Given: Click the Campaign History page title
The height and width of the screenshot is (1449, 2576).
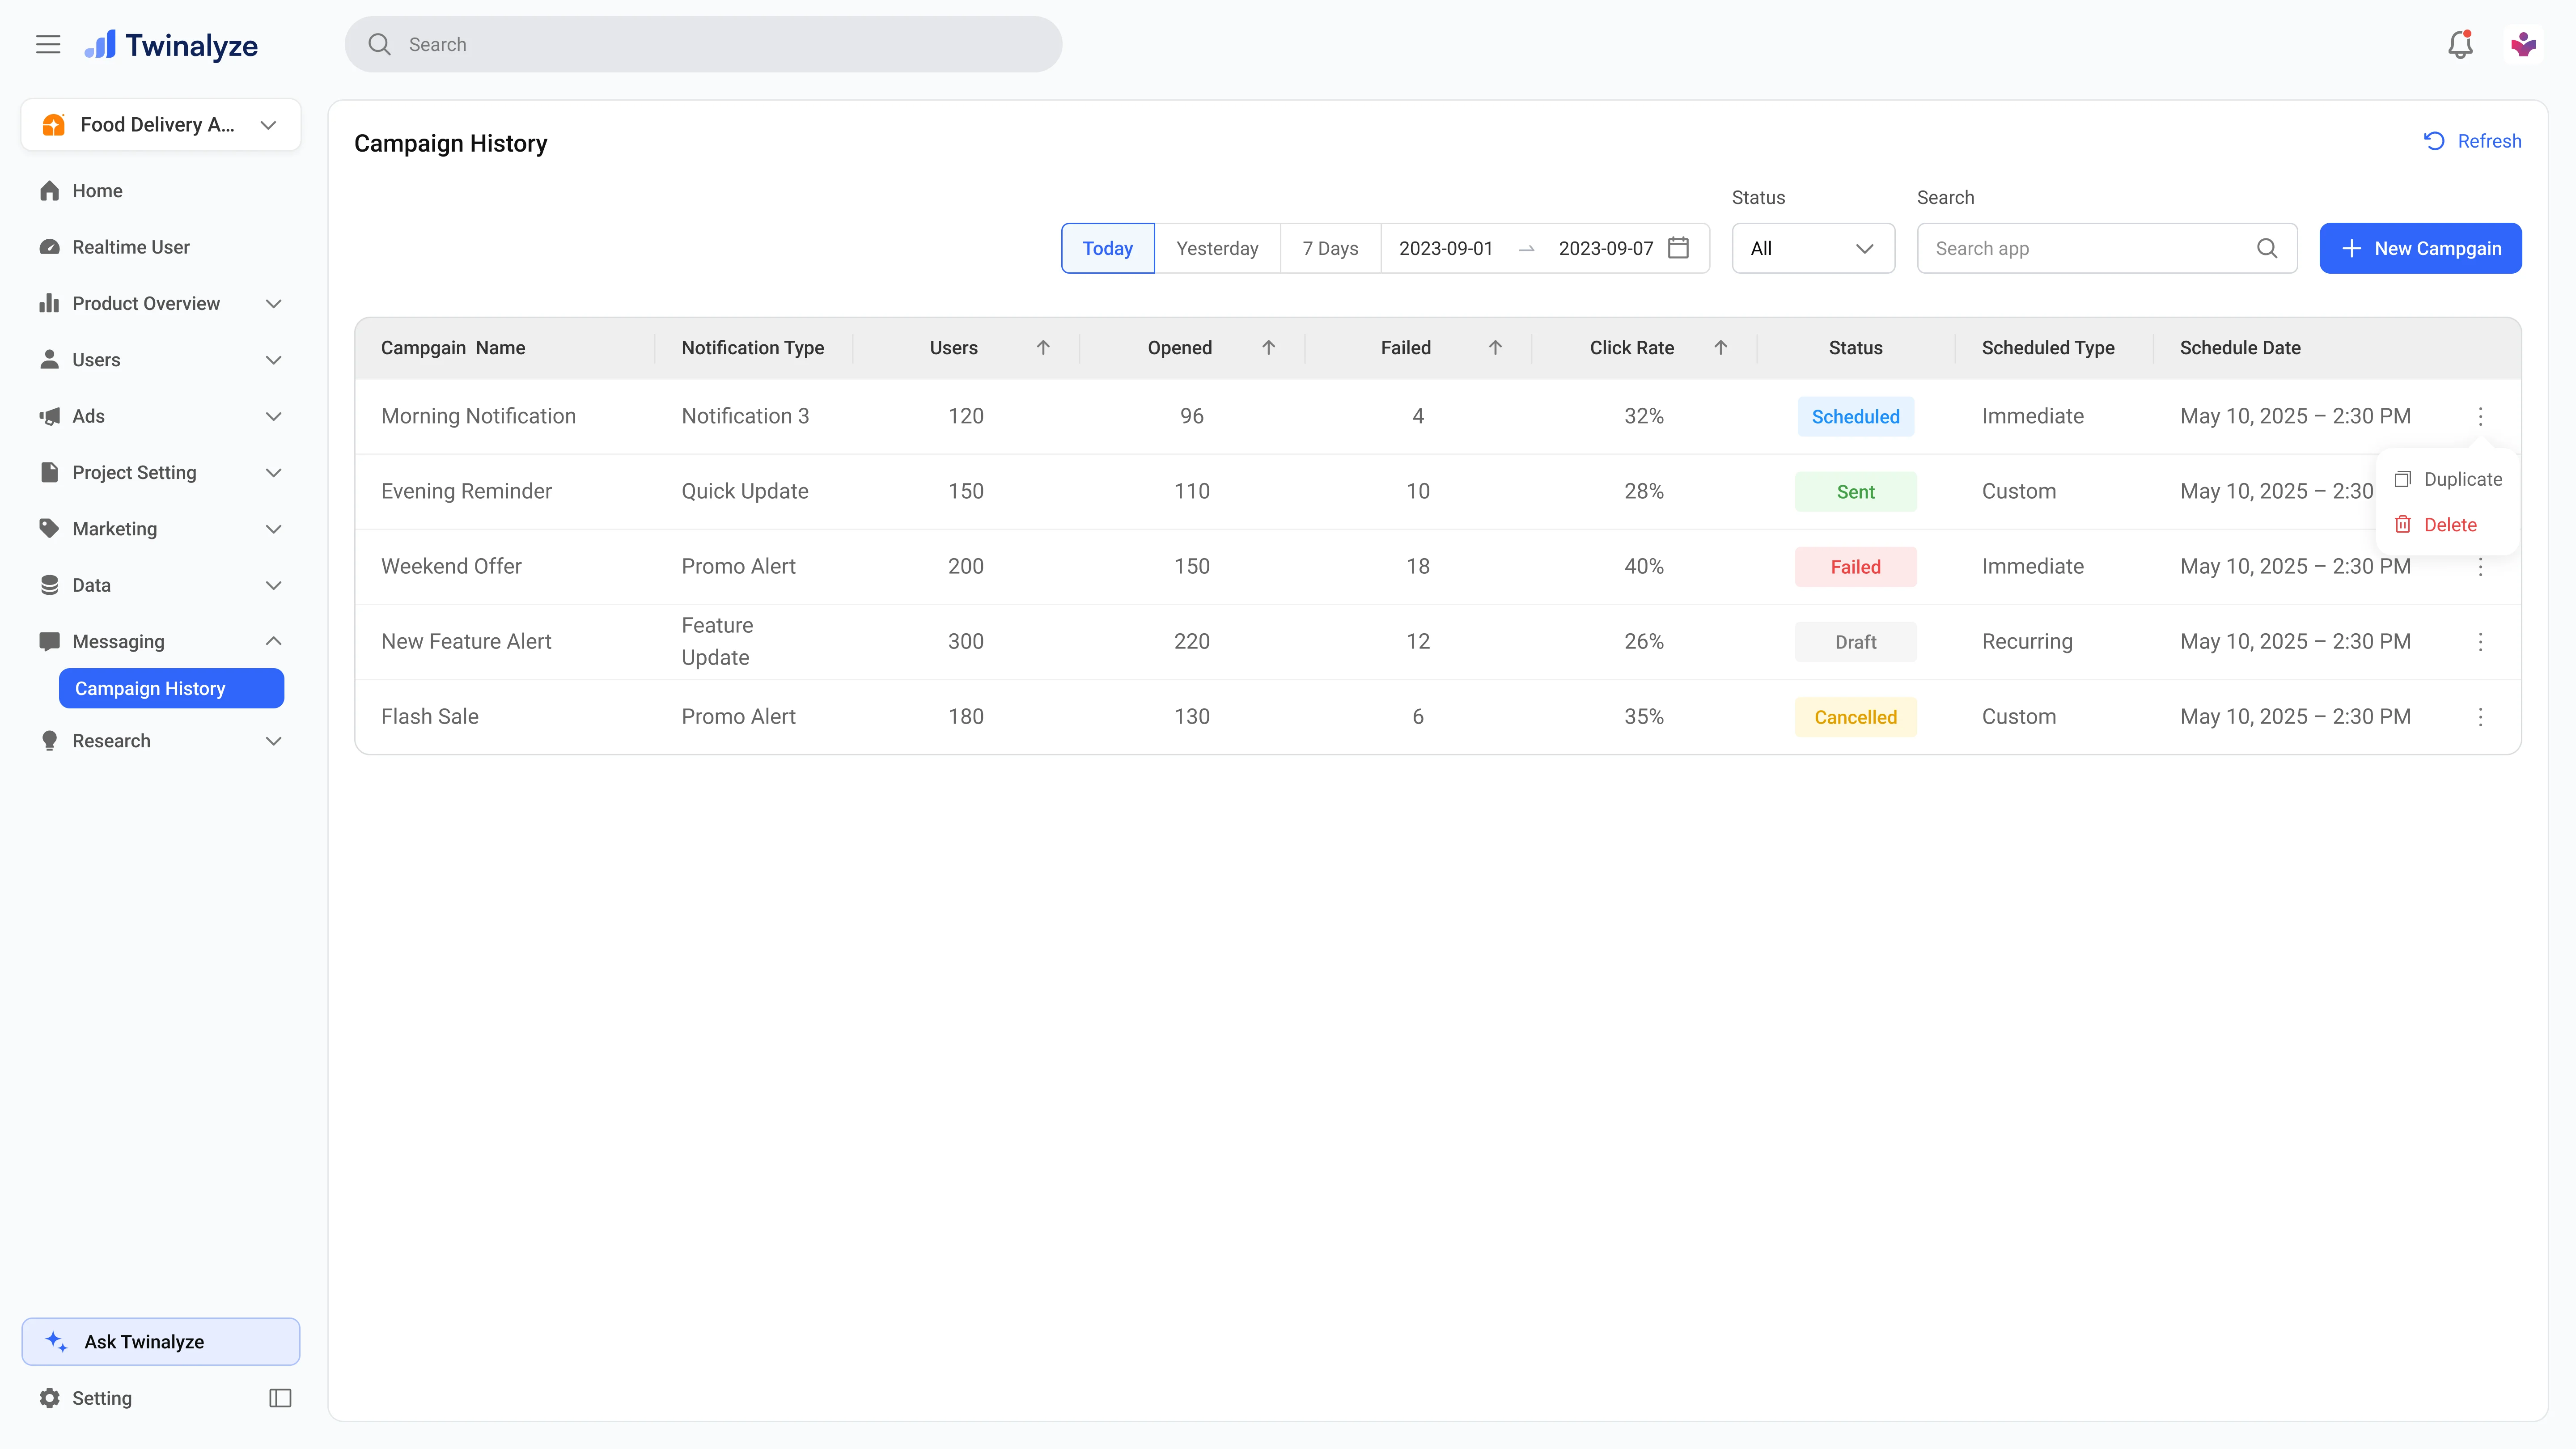Looking at the screenshot, I should point(451,143).
